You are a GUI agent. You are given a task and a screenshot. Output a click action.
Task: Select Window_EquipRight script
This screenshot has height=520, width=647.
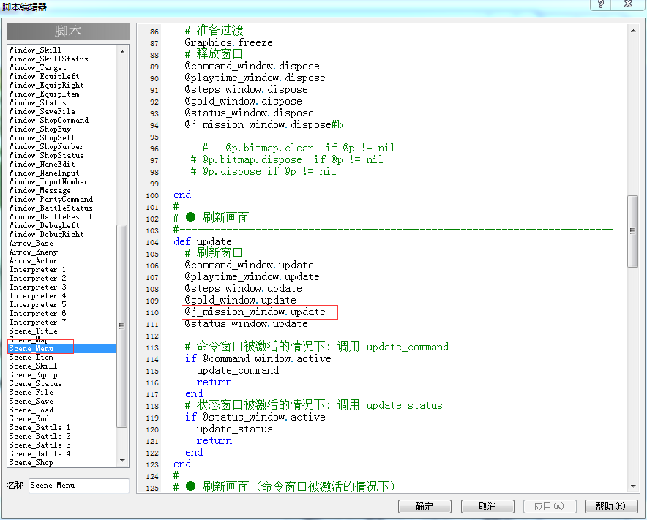coord(47,85)
